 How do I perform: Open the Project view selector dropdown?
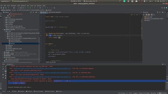[x=7, y=12]
